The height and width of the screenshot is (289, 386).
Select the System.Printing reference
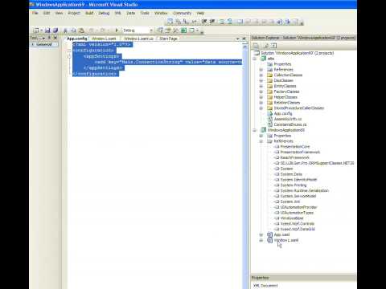tap(294, 185)
